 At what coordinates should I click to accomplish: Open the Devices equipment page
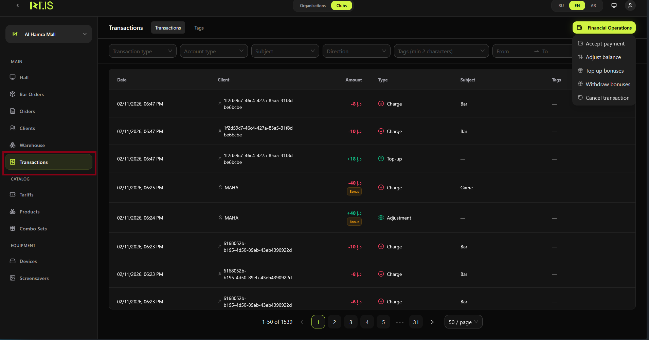(x=28, y=261)
